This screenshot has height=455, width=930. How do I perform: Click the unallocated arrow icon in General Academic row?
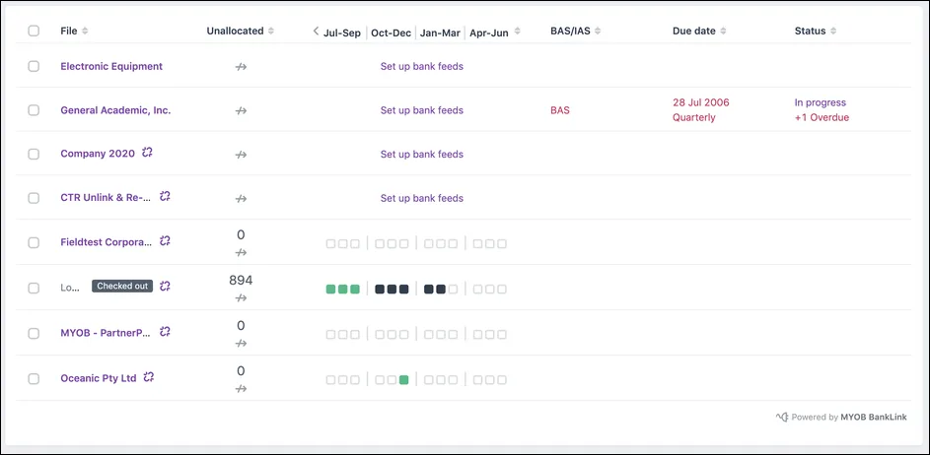pos(241,110)
